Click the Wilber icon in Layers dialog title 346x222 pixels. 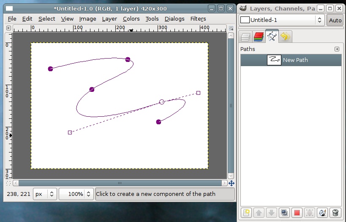(243, 8)
